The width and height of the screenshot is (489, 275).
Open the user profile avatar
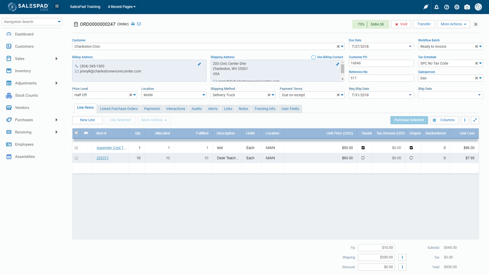[478, 7]
